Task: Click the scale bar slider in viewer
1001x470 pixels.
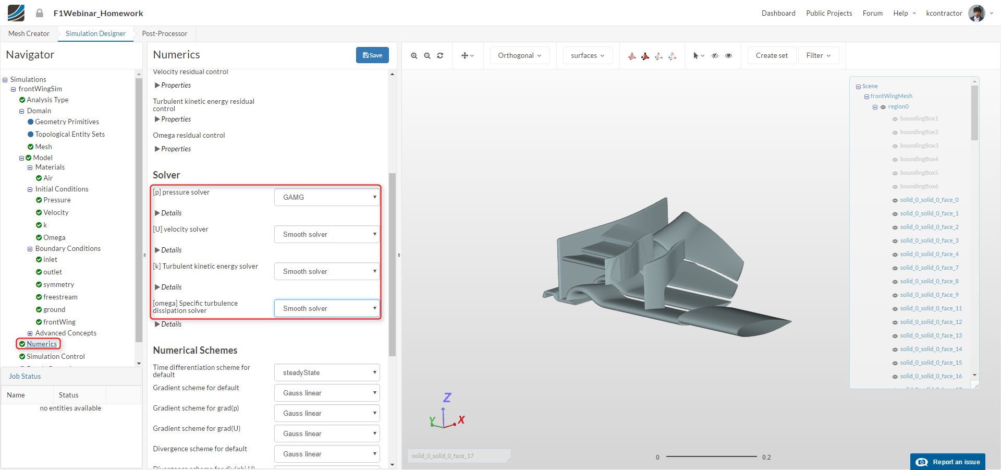Action: [711, 456]
